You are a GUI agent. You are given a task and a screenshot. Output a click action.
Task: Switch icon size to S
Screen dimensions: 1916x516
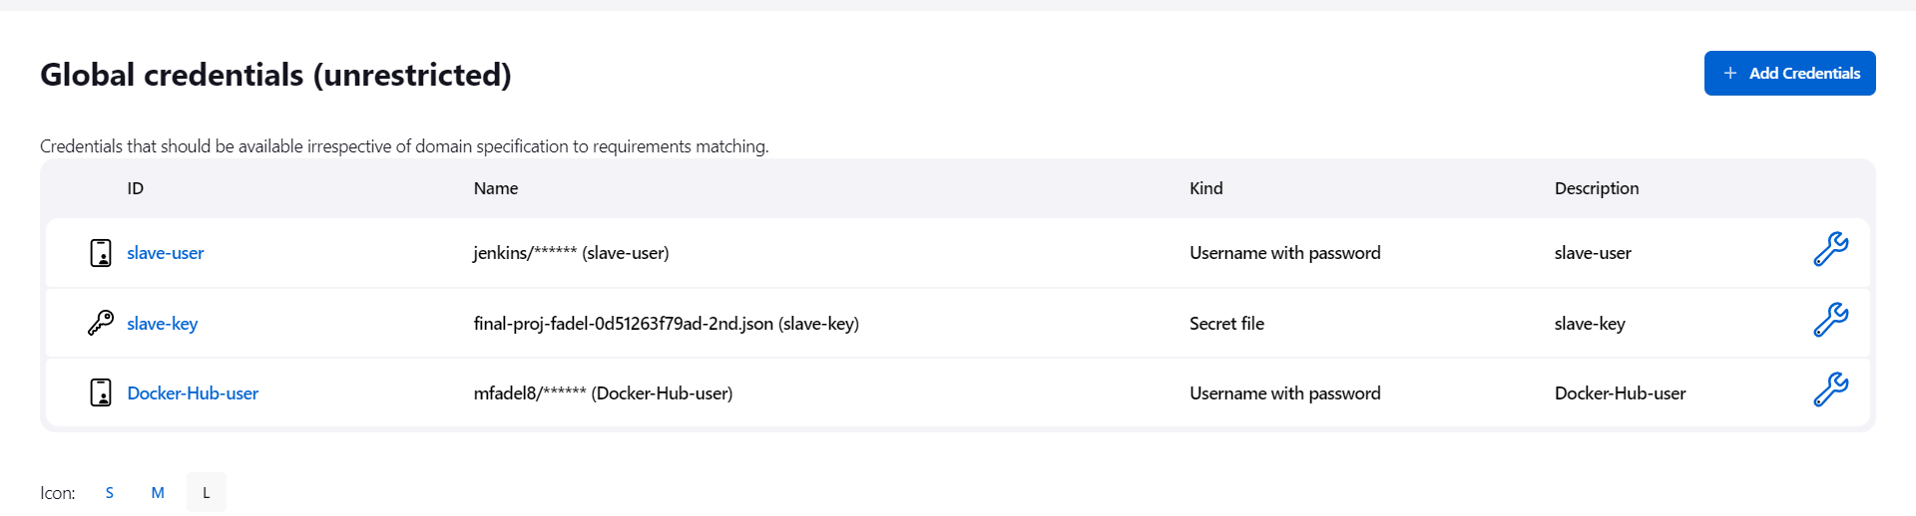pyautogui.click(x=110, y=492)
